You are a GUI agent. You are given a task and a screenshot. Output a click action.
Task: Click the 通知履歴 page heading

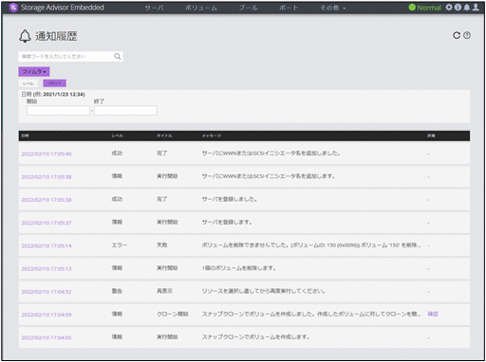(x=56, y=36)
